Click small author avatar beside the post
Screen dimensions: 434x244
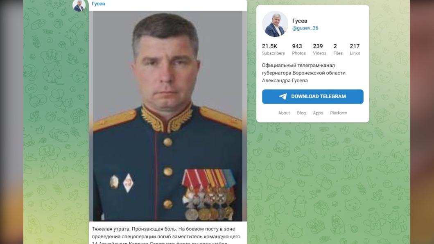79,6
